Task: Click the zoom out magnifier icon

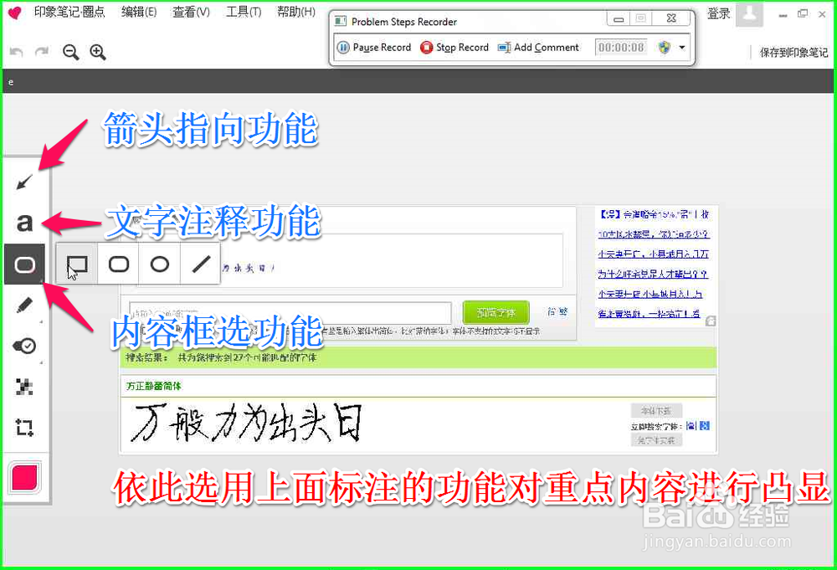Action: pyautogui.click(x=71, y=51)
